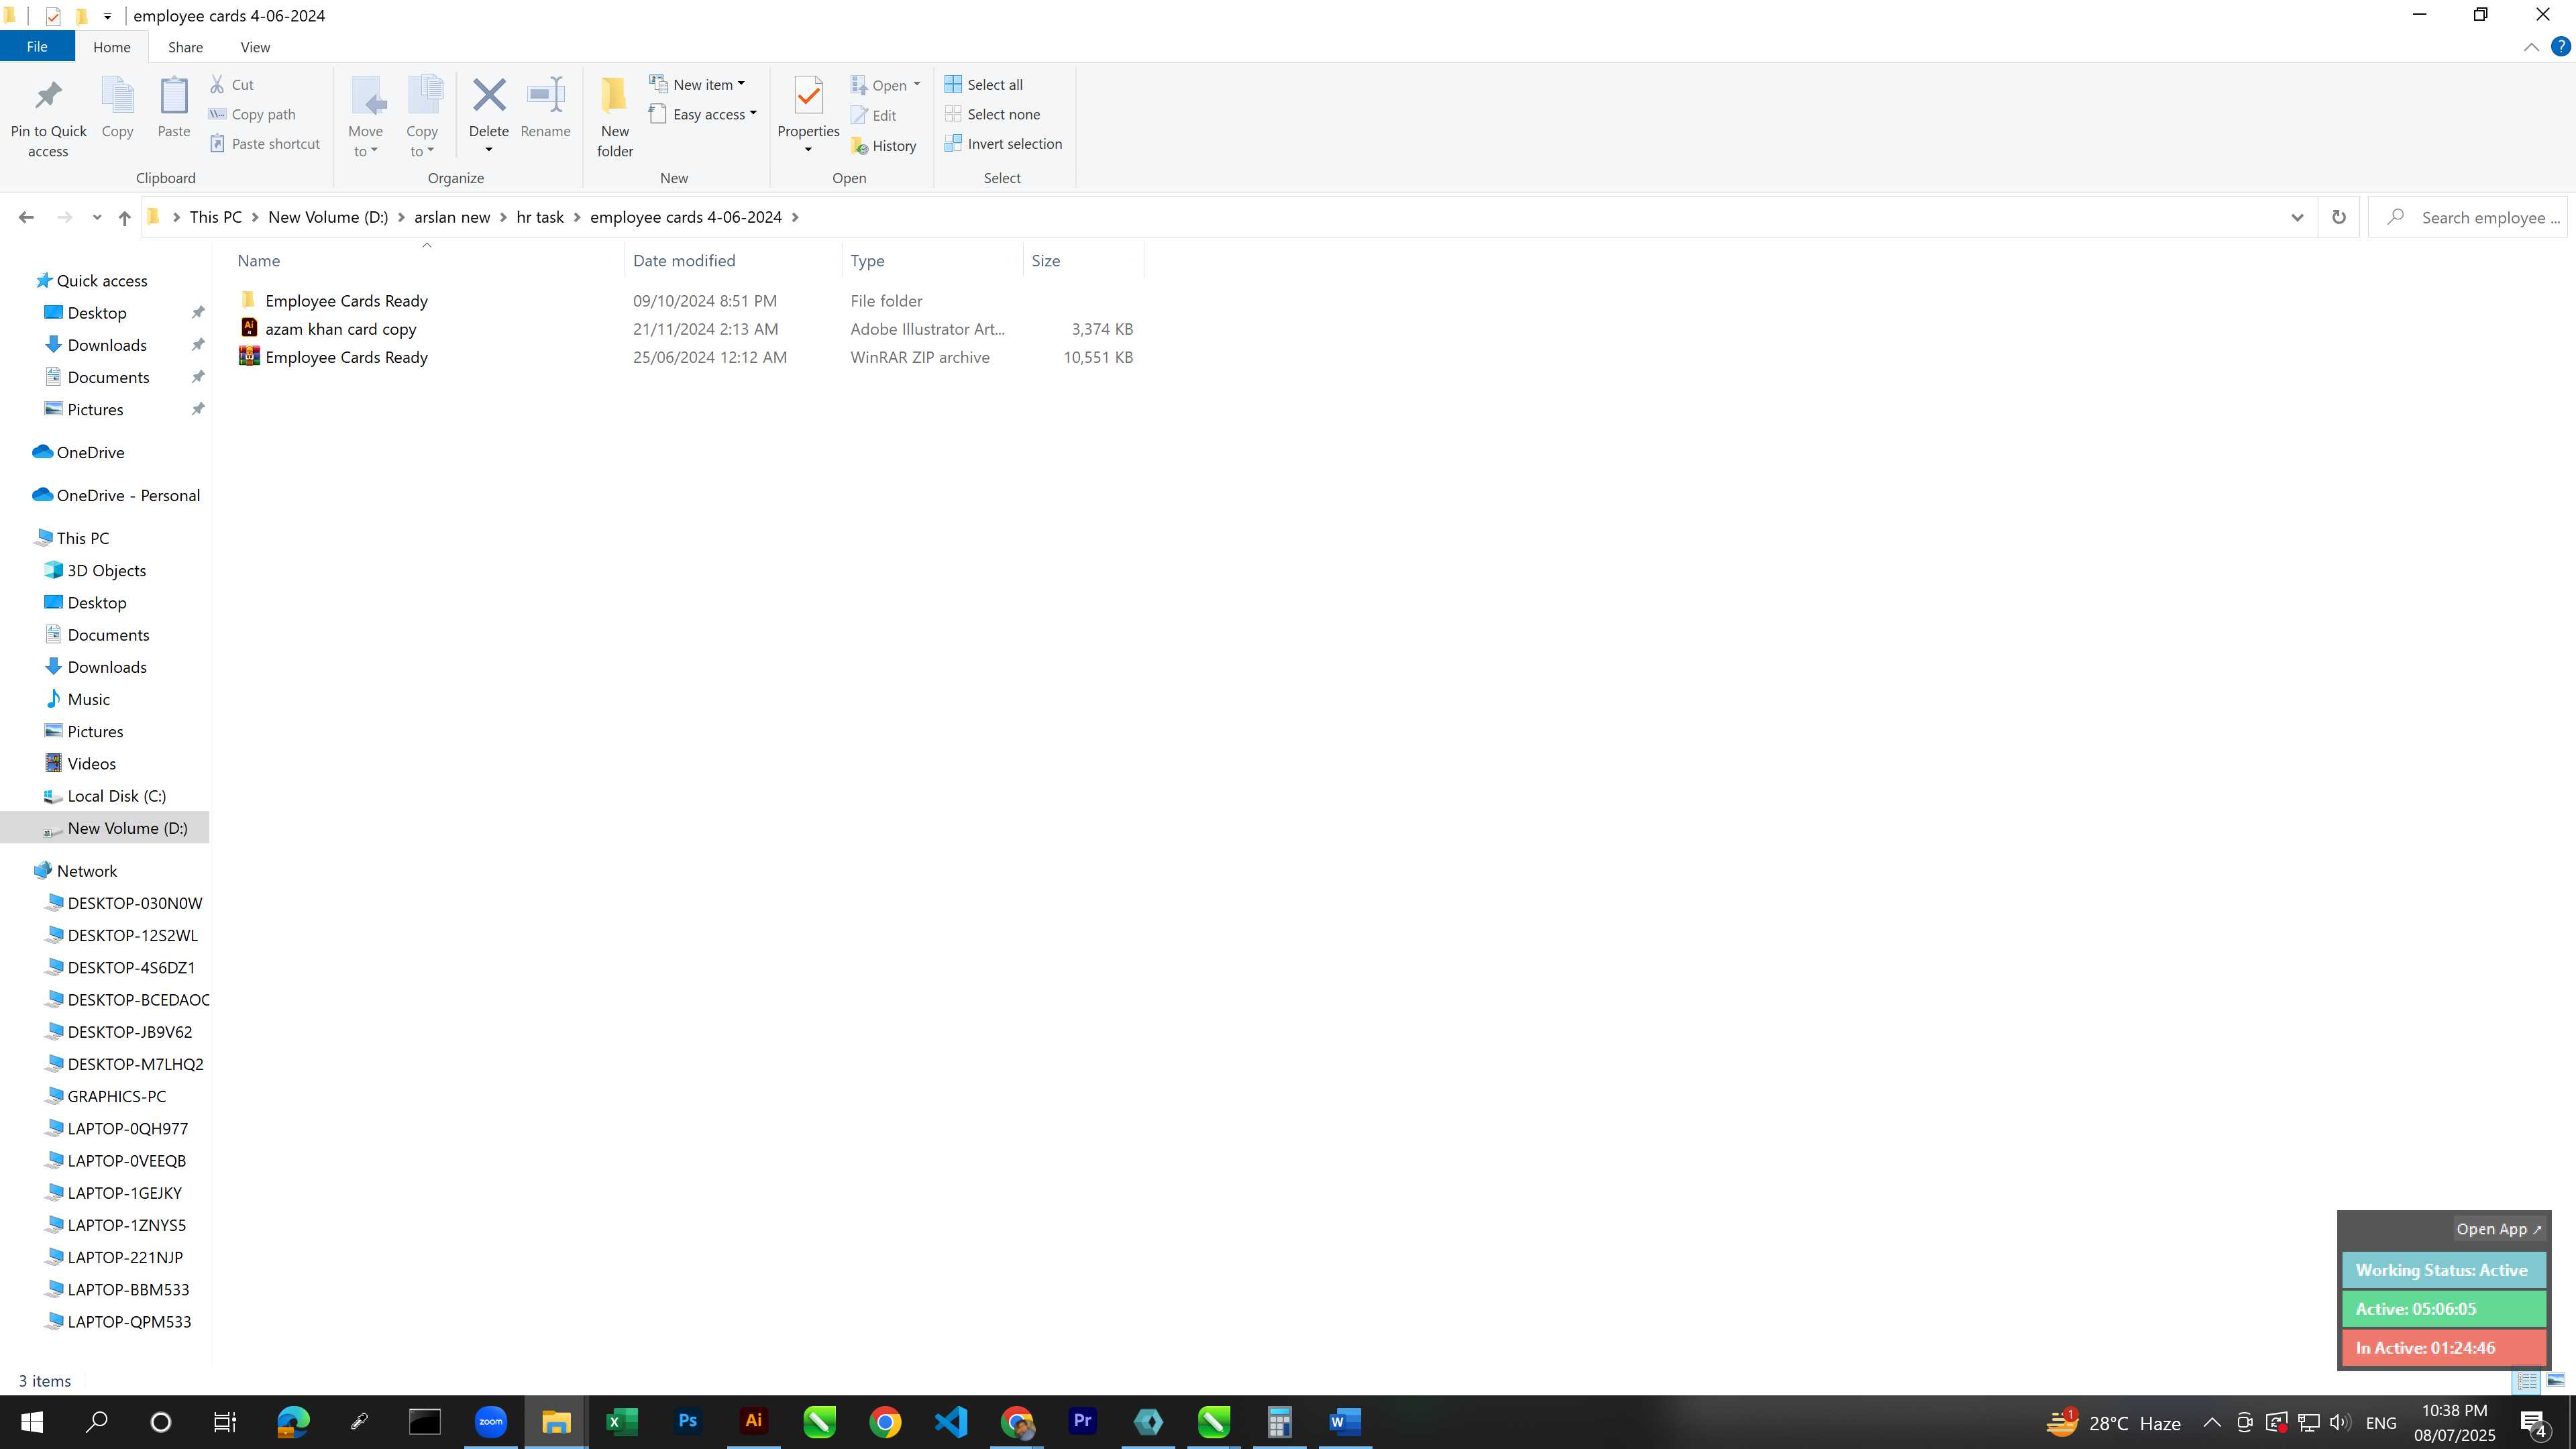Image resolution: width=2576 pixels, height=1449 pixels.
Task: Select the Employee Cards Ready folder
Action: click(x=346, y=301)
